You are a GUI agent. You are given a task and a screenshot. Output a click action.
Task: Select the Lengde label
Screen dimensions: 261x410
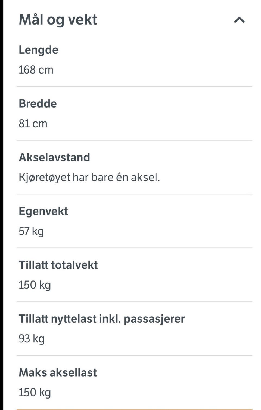38,50
